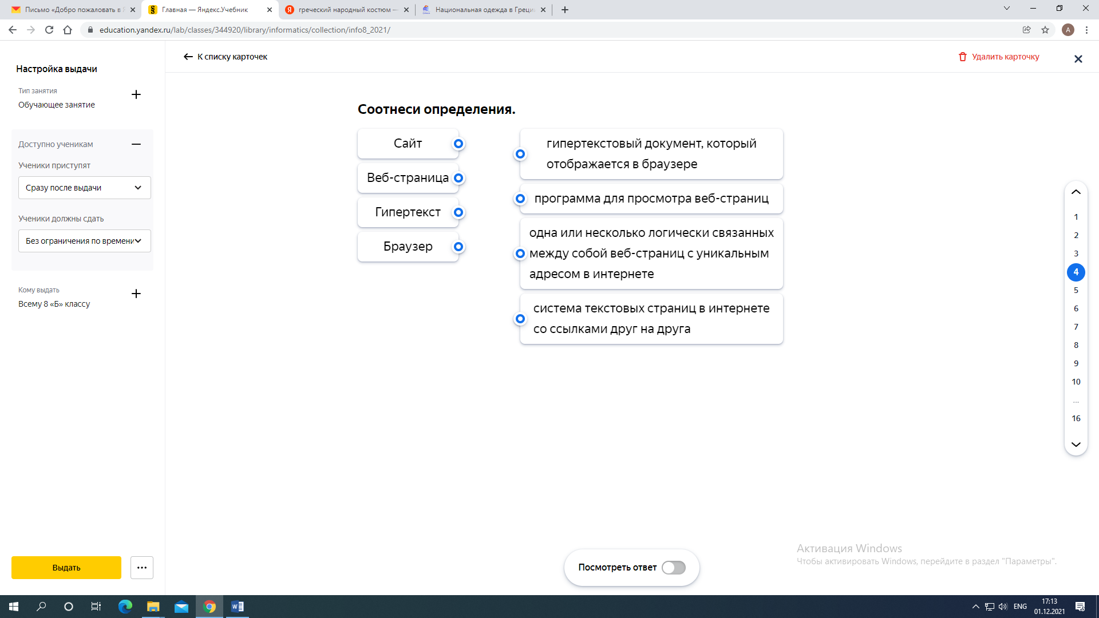The image size is (1099, 618).
Task: Return to the card list
Action: coord(226,57)
